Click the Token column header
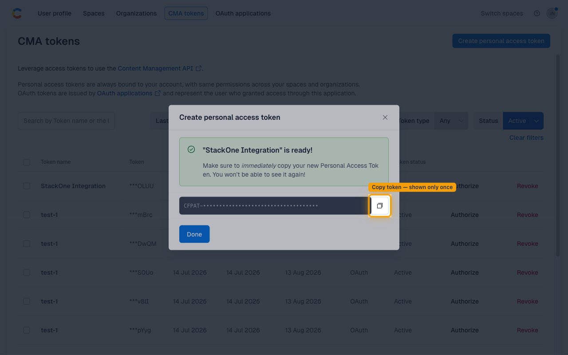 click(x=137, y=162)
